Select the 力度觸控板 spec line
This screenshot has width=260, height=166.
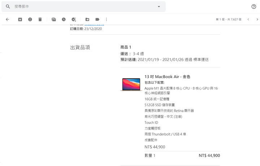(152, 128)
